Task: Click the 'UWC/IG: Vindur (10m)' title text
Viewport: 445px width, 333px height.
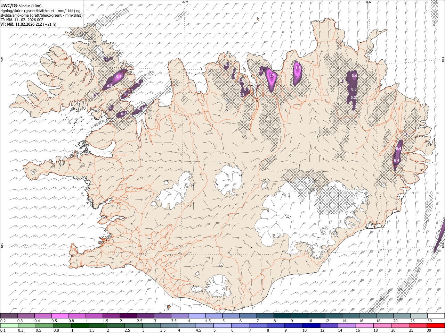Action: pos(21,6)
